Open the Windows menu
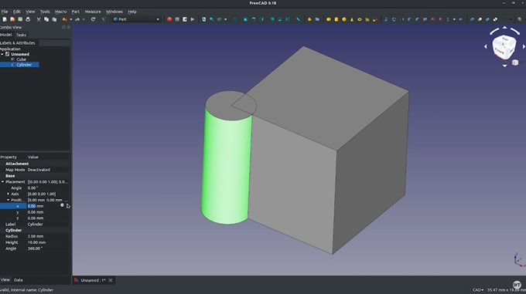 point(114,12)
